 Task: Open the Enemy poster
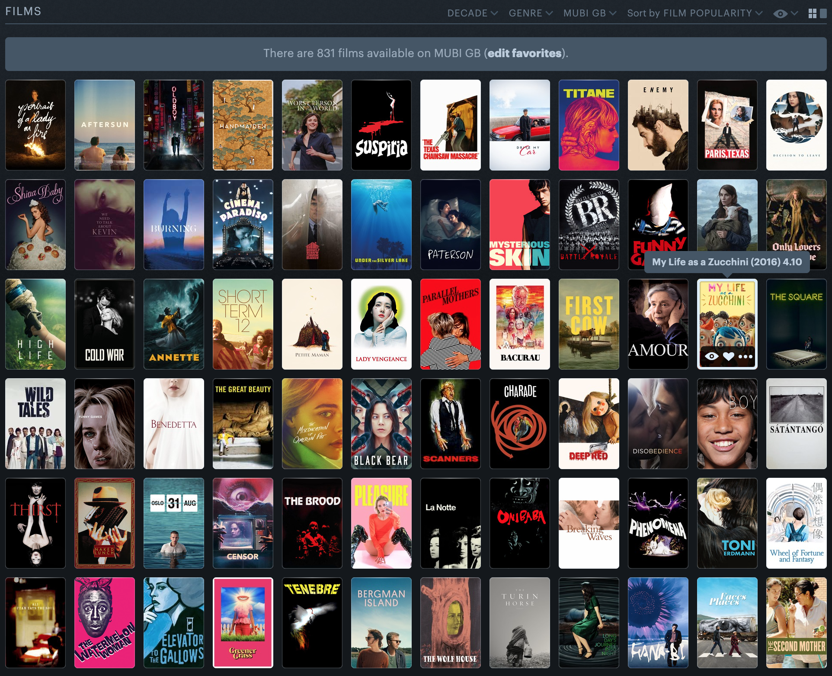[x=658, y=125]
